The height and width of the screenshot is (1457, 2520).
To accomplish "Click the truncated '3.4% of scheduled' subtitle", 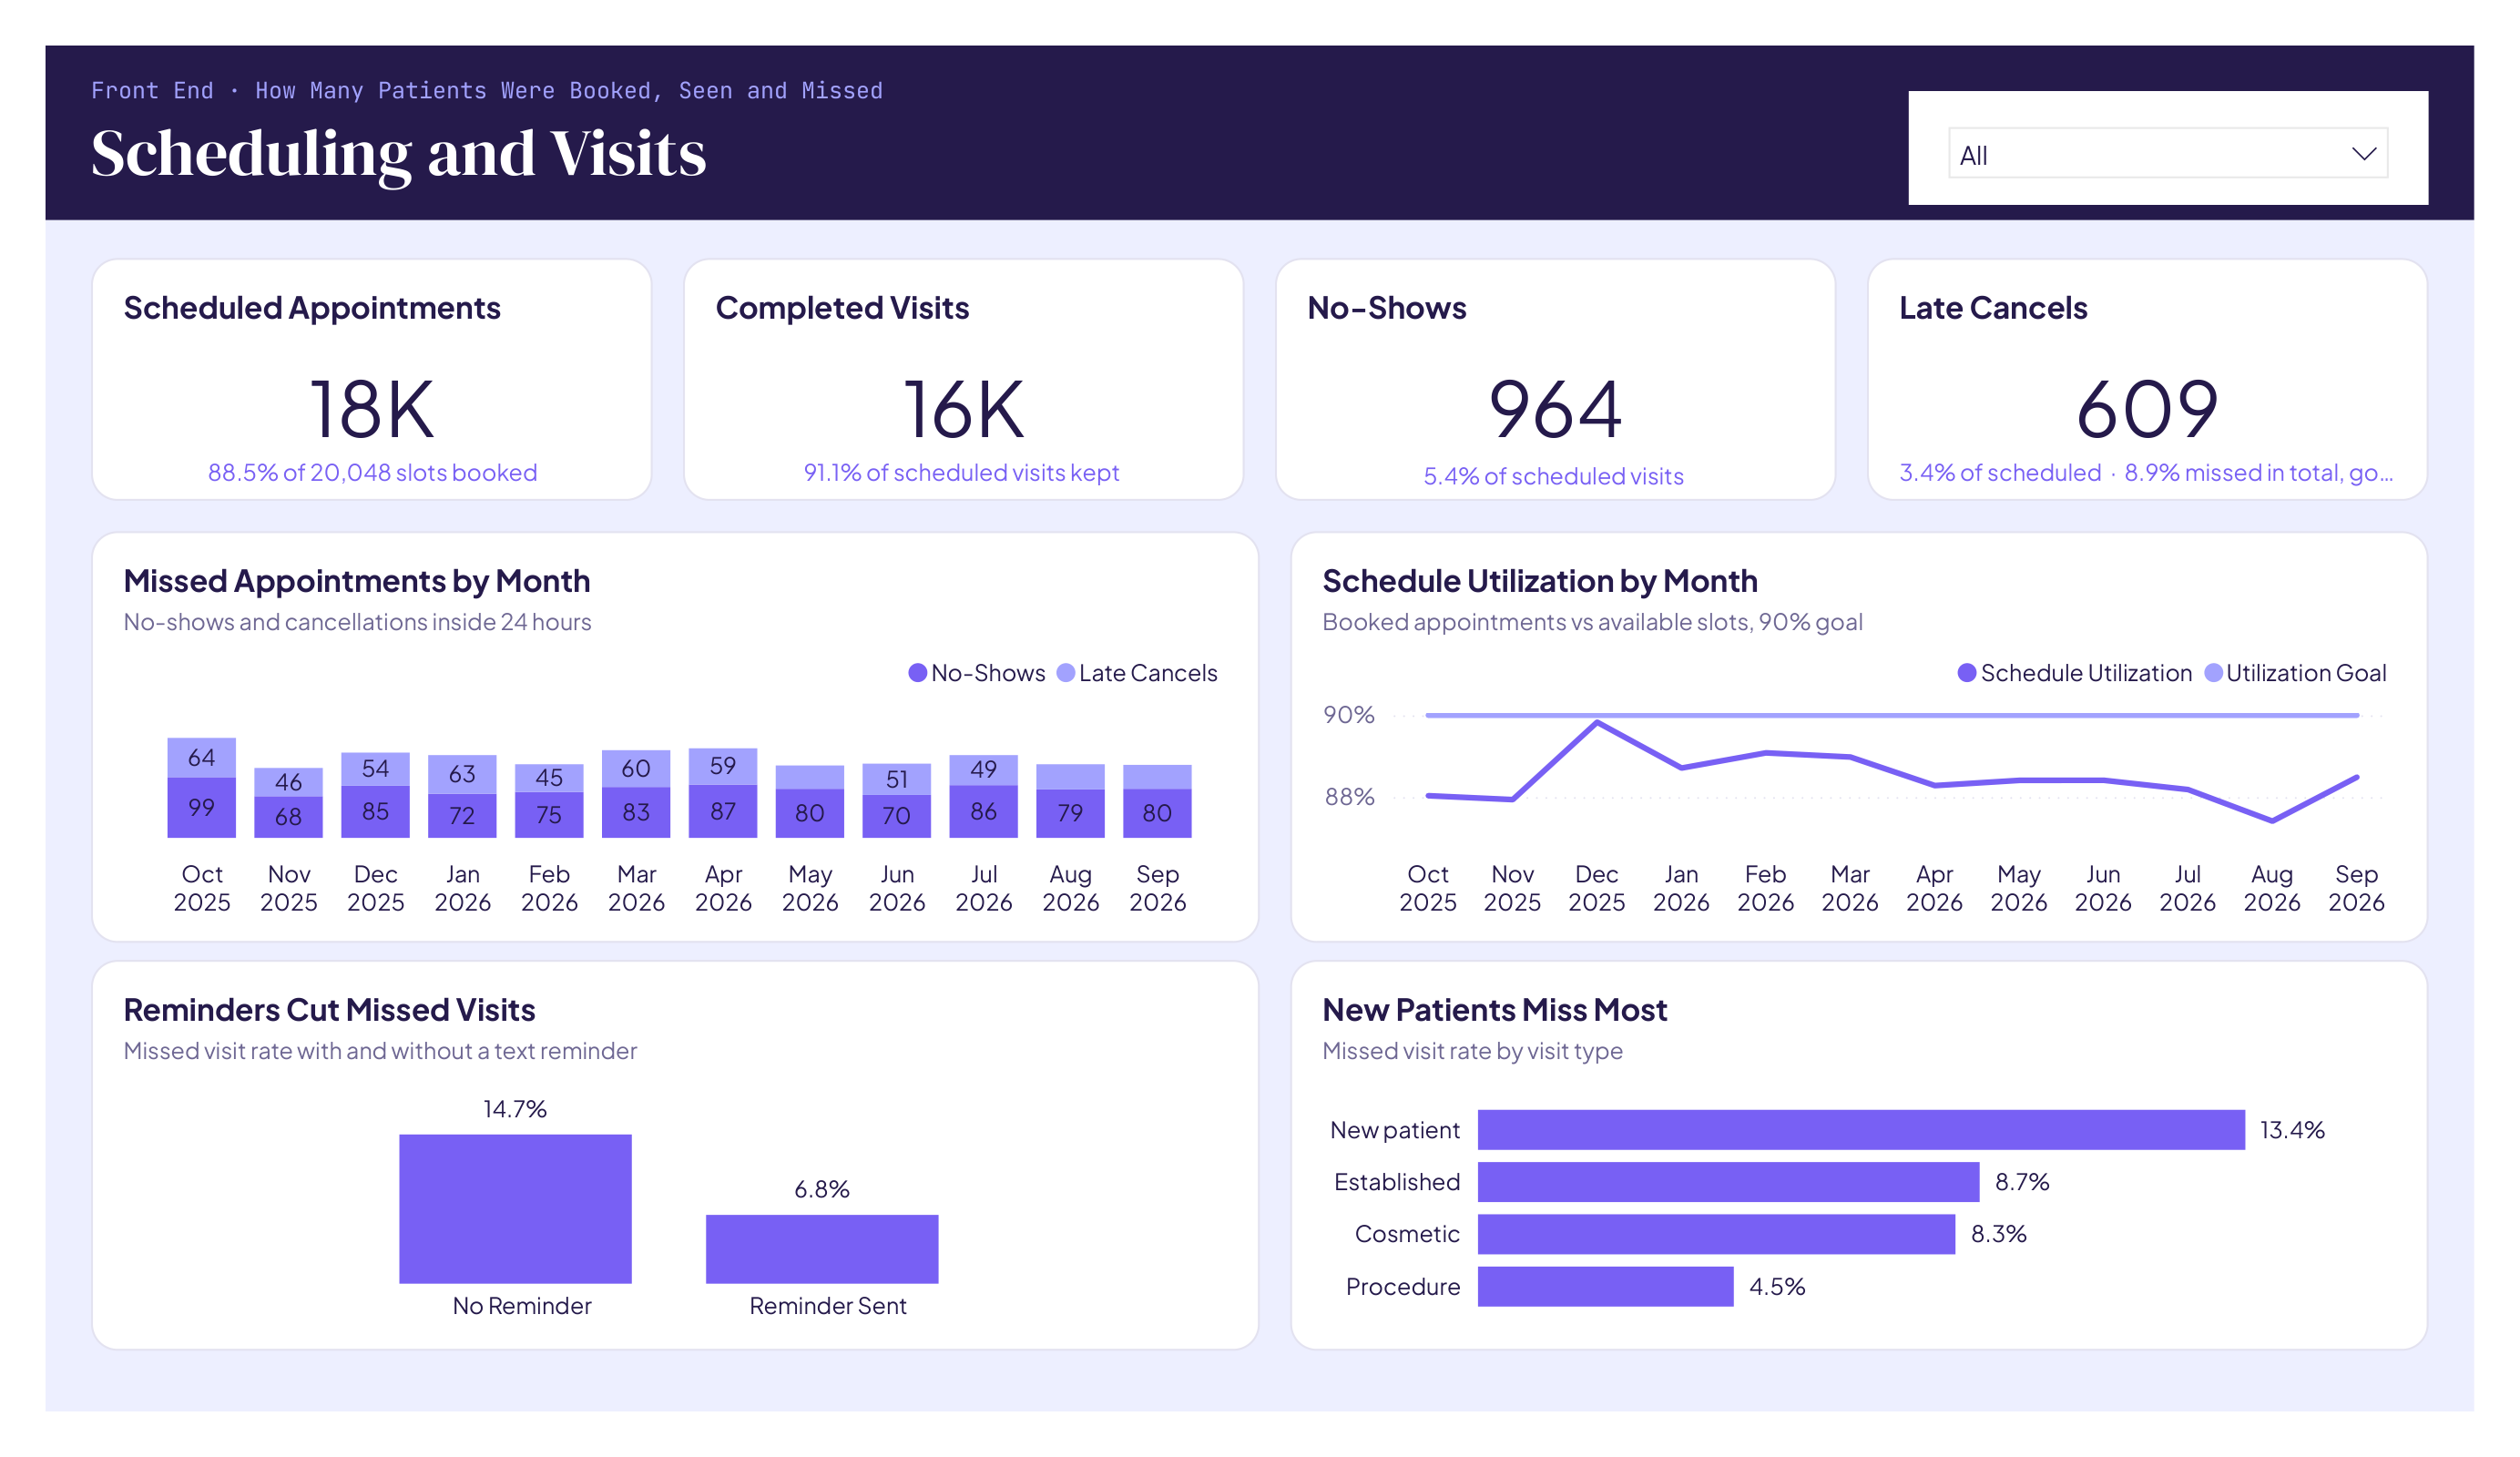I will coord(2146,472).
